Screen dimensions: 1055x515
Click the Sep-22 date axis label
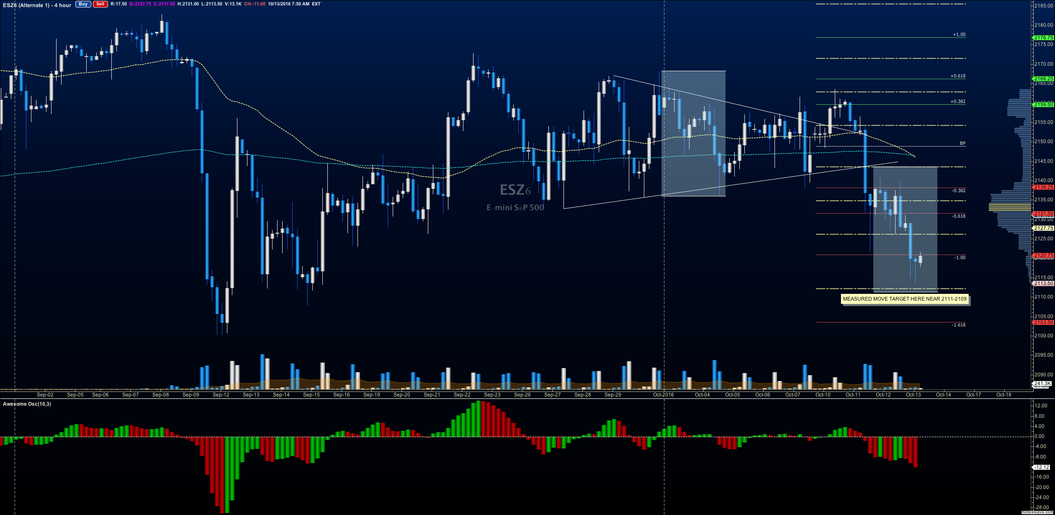point(462,395)
